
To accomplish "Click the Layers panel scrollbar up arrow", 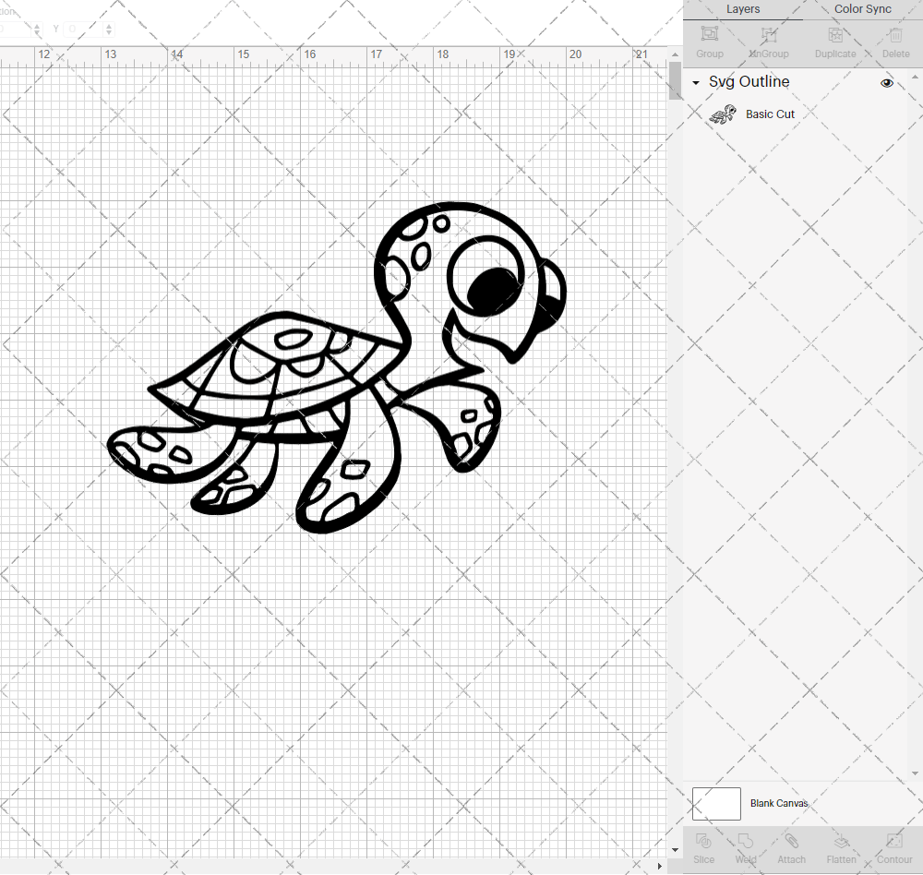I will point(915,78).
